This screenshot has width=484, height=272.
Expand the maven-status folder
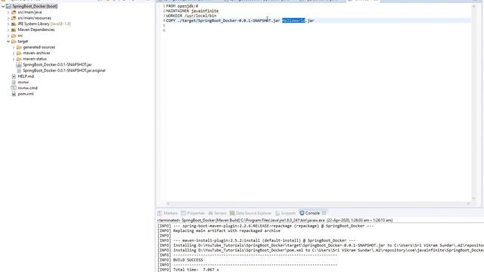(x=14, y=59)
